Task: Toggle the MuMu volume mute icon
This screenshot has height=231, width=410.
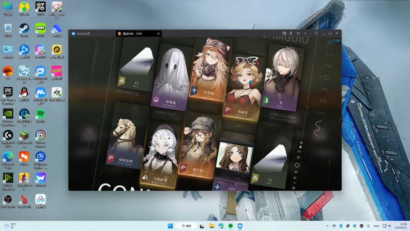Action: [291, 33]
